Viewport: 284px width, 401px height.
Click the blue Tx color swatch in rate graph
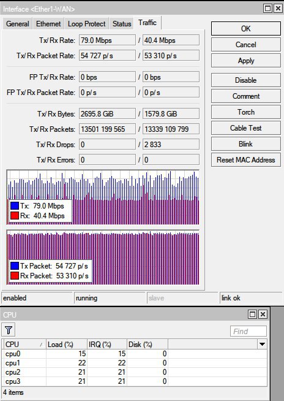15,205
